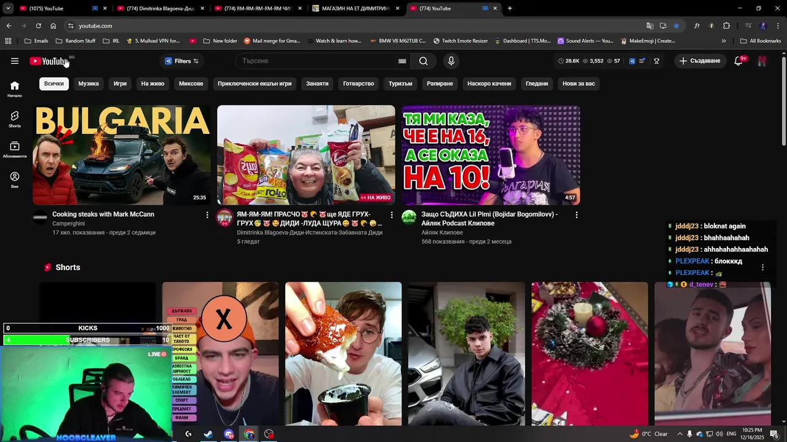Open the Chrome profile avatar
This screenshot has height=442, width=787.
click(763, 26)
